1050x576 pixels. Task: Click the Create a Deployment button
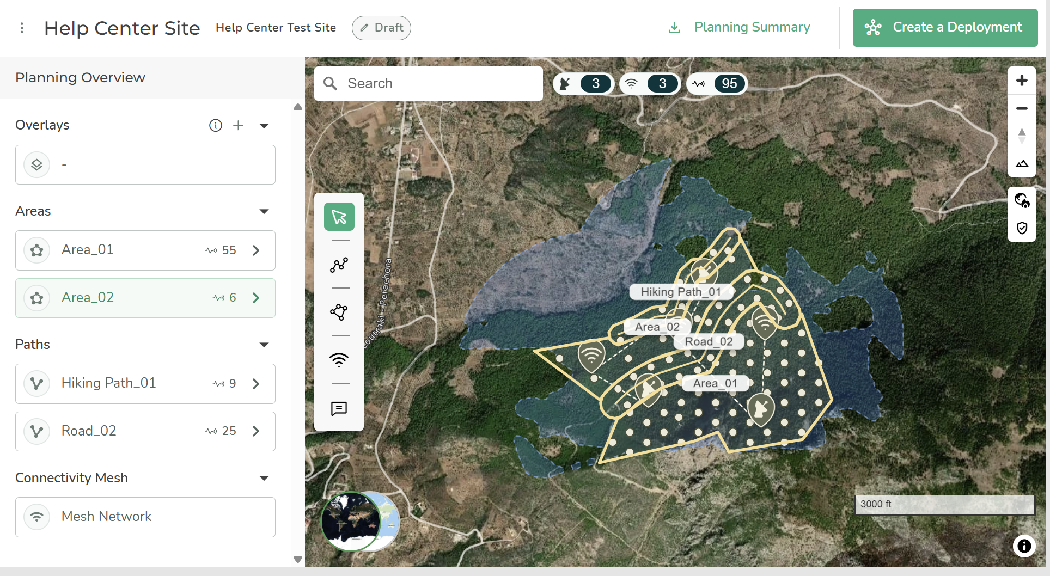pos(945,28)
